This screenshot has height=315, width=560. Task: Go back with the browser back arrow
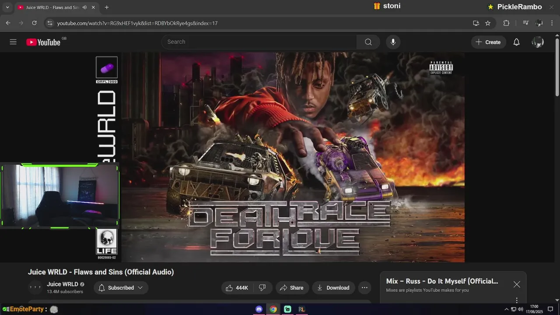8,23
